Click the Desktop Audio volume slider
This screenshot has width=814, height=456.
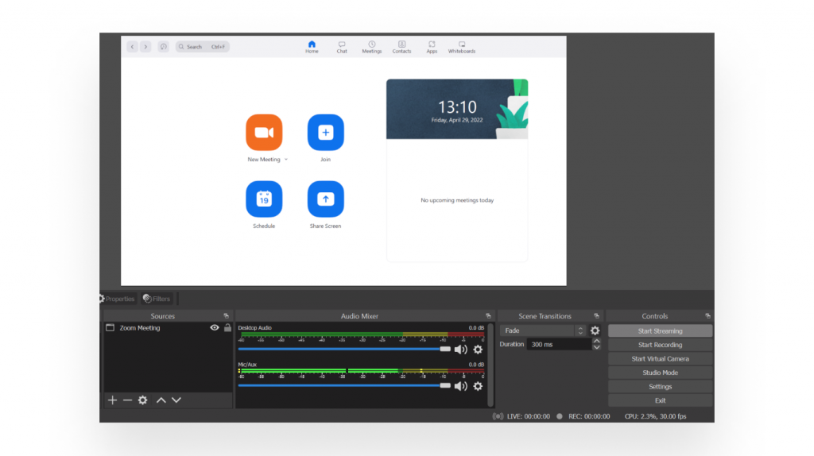point(344,349)
